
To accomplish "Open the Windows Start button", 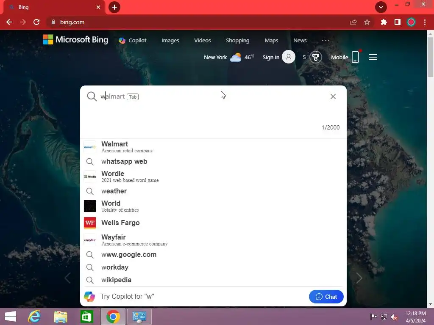I will click(11, 317).
